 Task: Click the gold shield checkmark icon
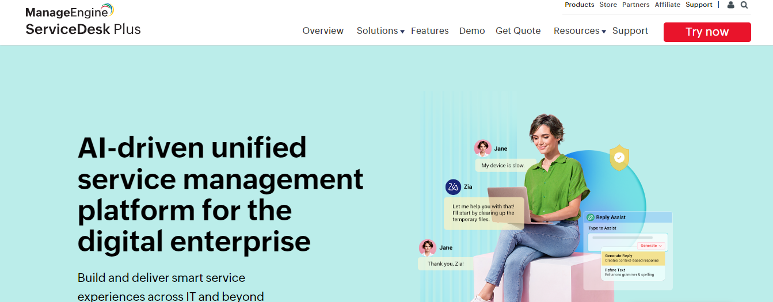pos(619,158)
